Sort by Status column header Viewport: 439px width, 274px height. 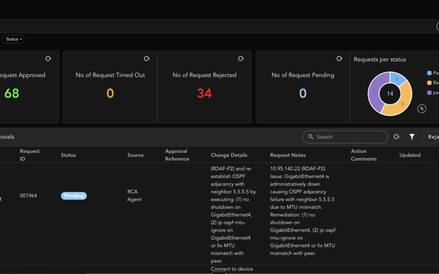pos(68,155)
